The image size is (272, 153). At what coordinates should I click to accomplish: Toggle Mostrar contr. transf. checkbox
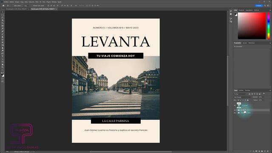tap(32, 6)
